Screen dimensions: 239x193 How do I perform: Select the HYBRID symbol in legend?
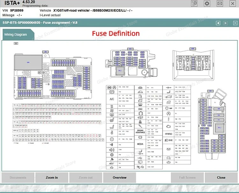point(168,134)
